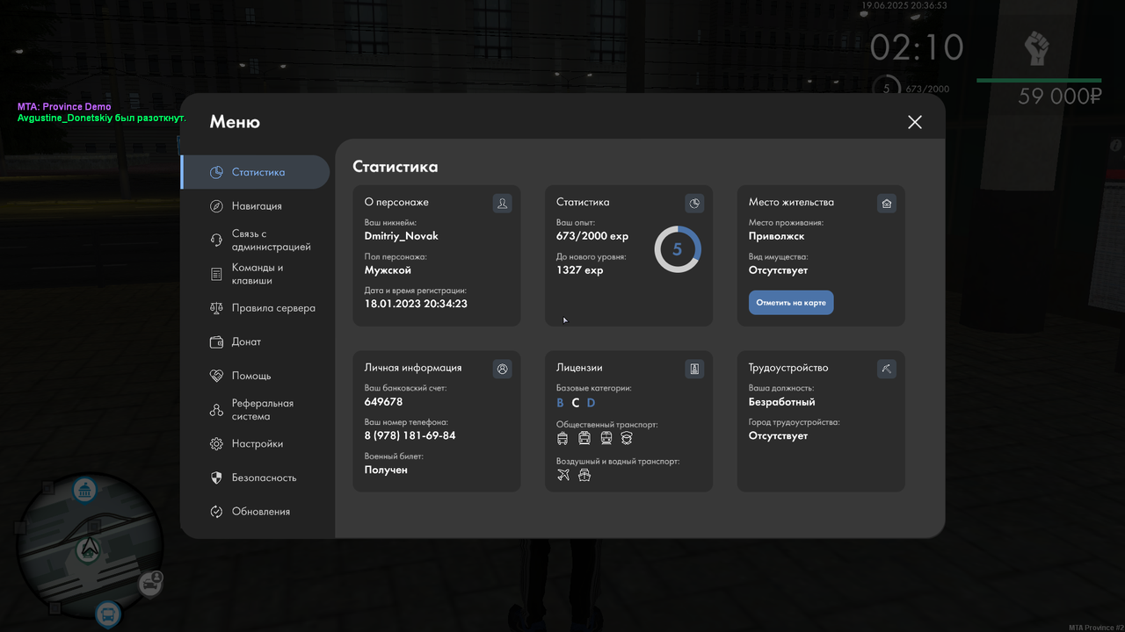Click the level 5 experience ring

coord(678,249)
